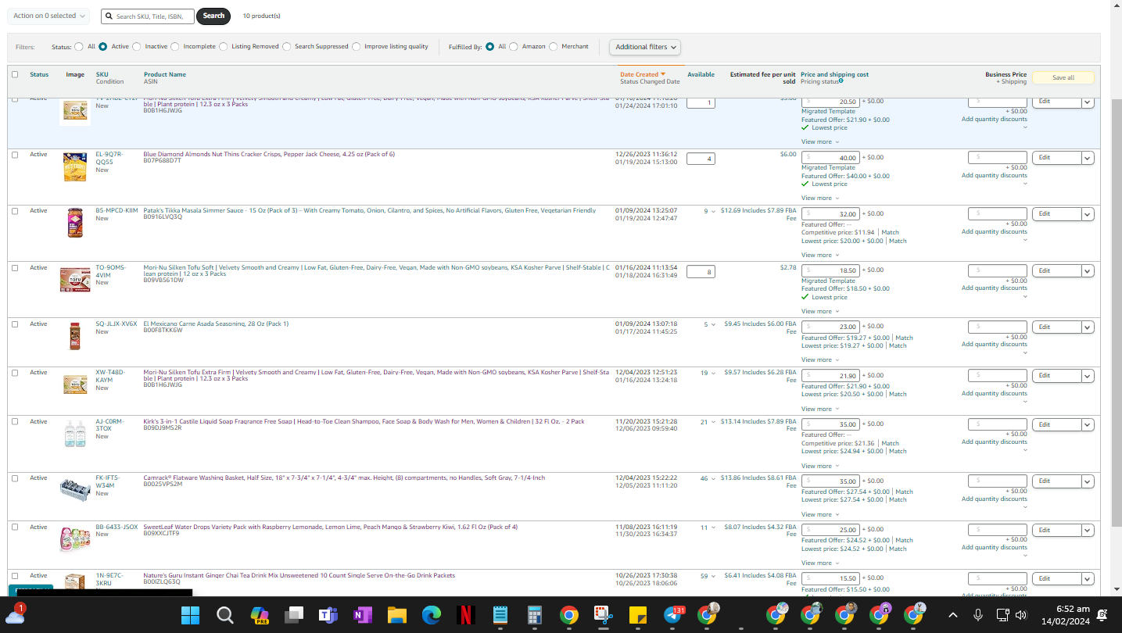Choose the Improve listing quality filter
The width and height of the screenshot is (1122, 633).
tap(357, 47)
